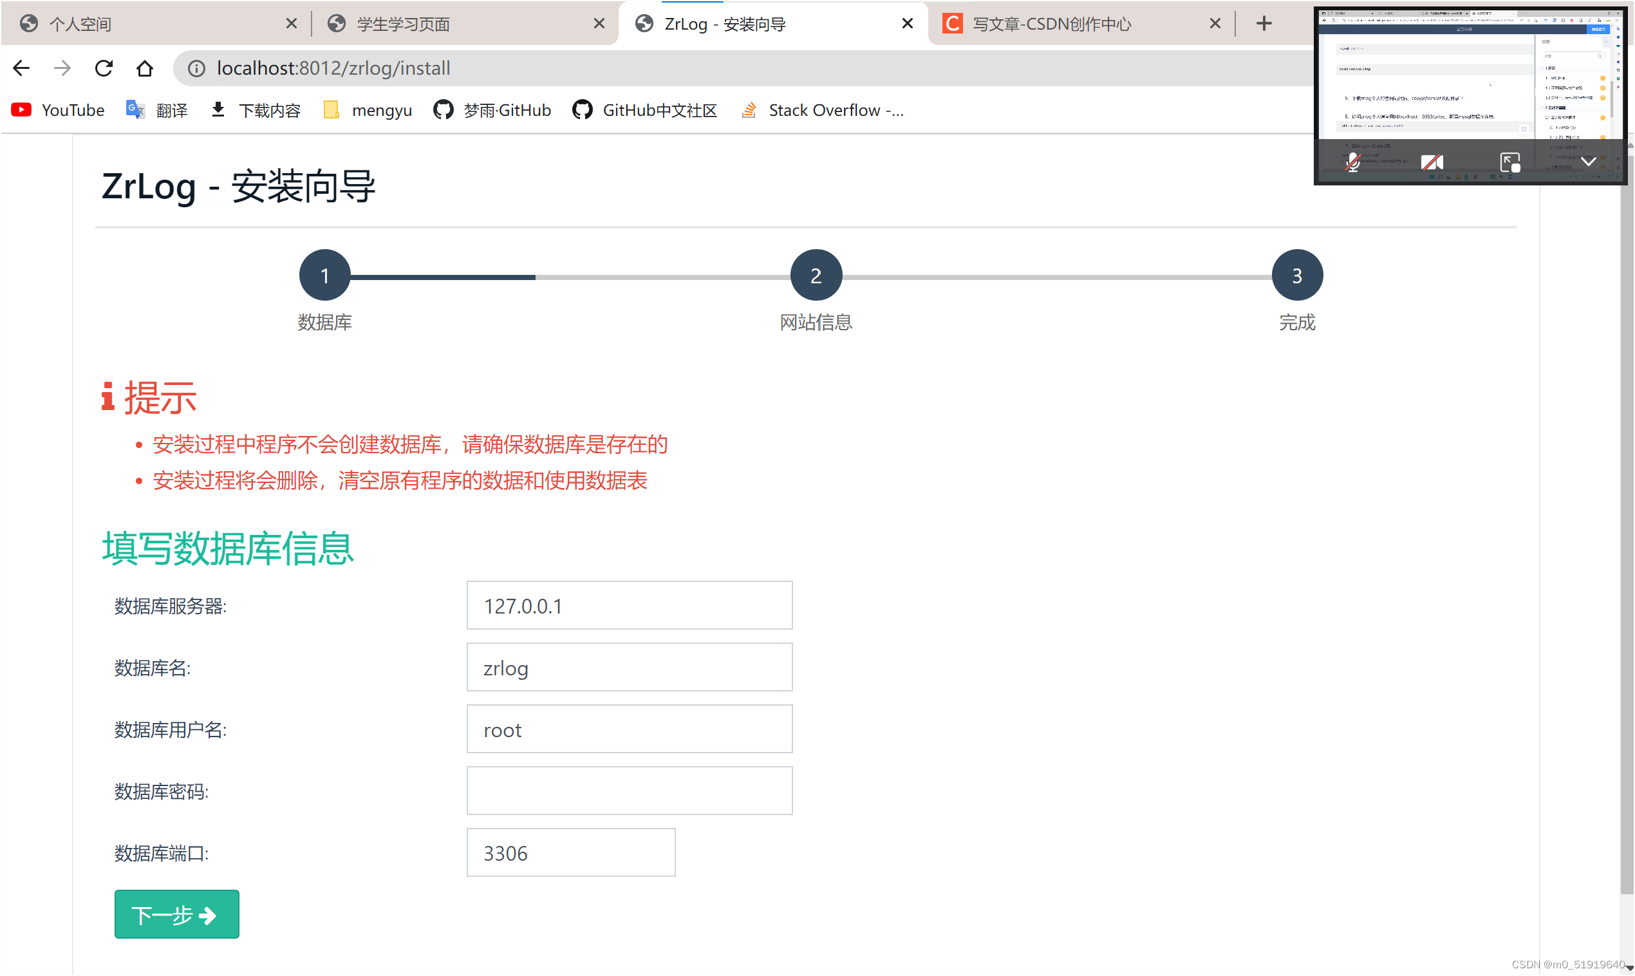The image size is (1635, 976).
Task: Open the YouTube bookmark
Action: tap(59, 111)
